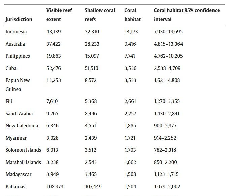Select Fiji's coral habitat value 2,661
Image resolution: width=230 pixels, height=196 pixels.
130,101
